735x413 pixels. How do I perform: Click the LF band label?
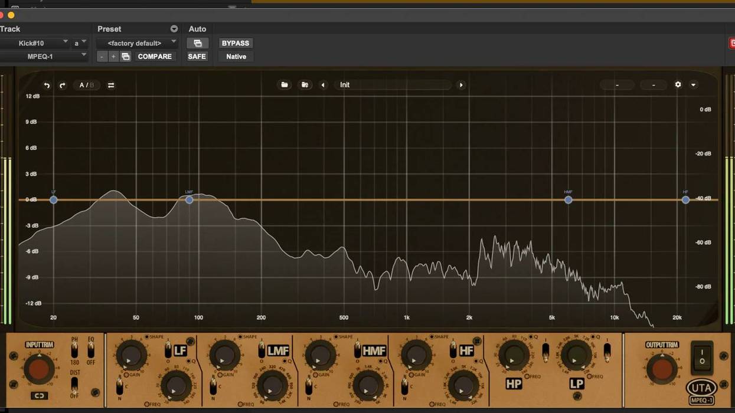[x=180, y=351]
